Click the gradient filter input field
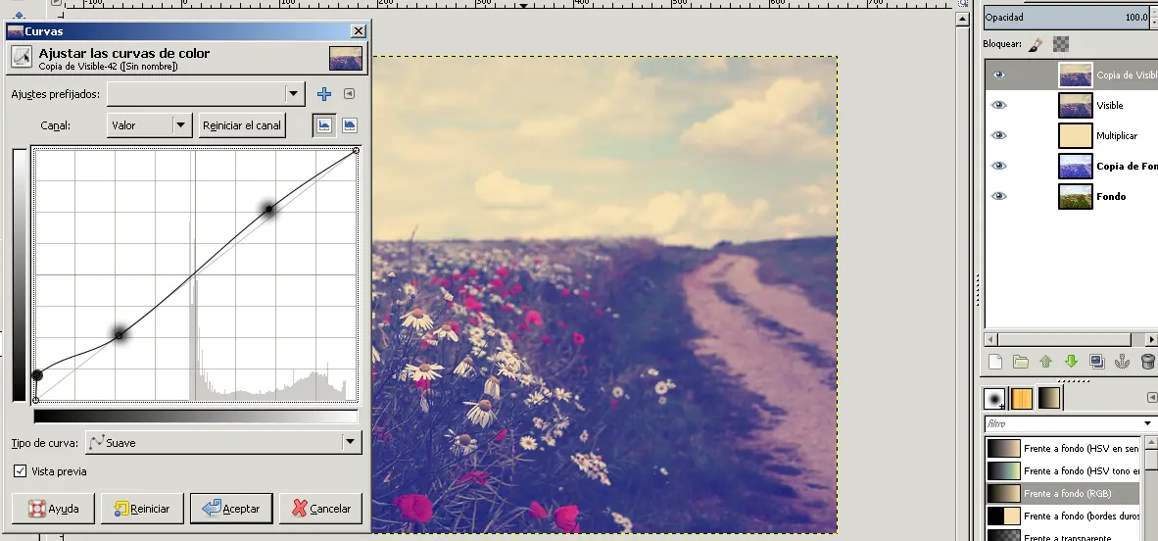Viewport: 1158px width, 541px height. coord(1062,423)
